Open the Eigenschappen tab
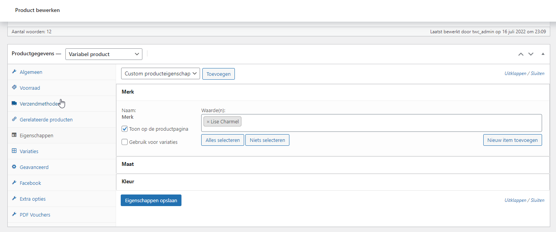This screenshot has width=556, height=232. (x=62, y=135)
